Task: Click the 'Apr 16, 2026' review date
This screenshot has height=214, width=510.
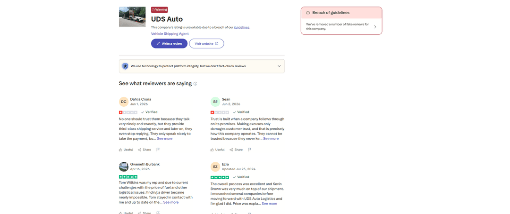Action: (140, 169)
